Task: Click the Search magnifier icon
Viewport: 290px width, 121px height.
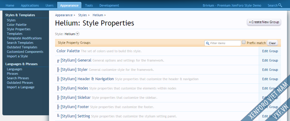Action: point(280,5)
